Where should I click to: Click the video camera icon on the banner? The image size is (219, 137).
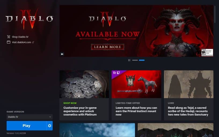click(x=62, y=54)
